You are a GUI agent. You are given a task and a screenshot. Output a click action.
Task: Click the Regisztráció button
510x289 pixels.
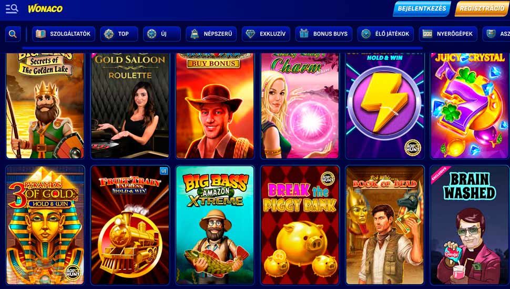pyautogui.click(x=482, y=9)
